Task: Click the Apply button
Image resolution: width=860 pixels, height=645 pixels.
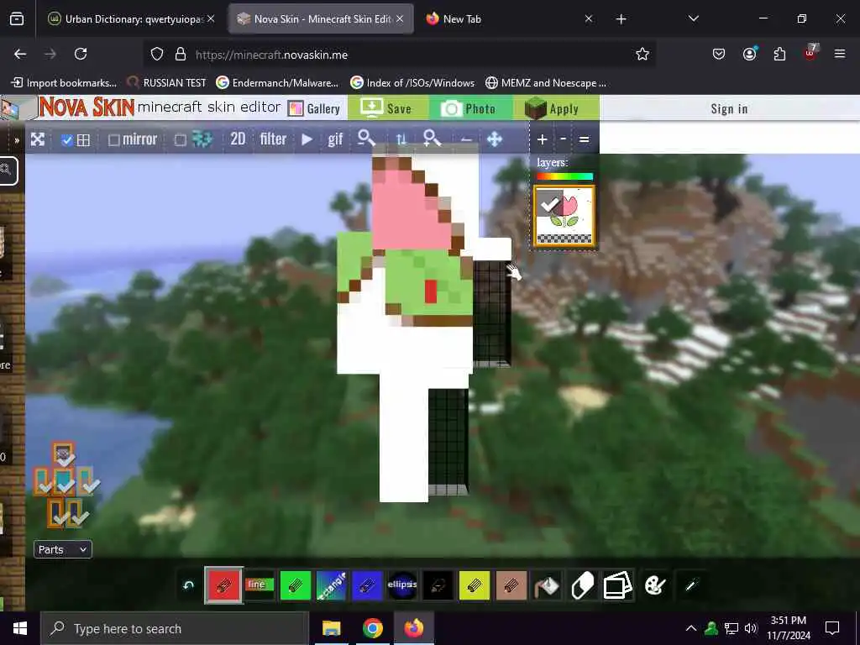Action: 556,108
